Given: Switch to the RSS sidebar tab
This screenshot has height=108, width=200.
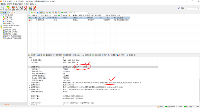Looking at the screenshot, I should tap(14, 13).
